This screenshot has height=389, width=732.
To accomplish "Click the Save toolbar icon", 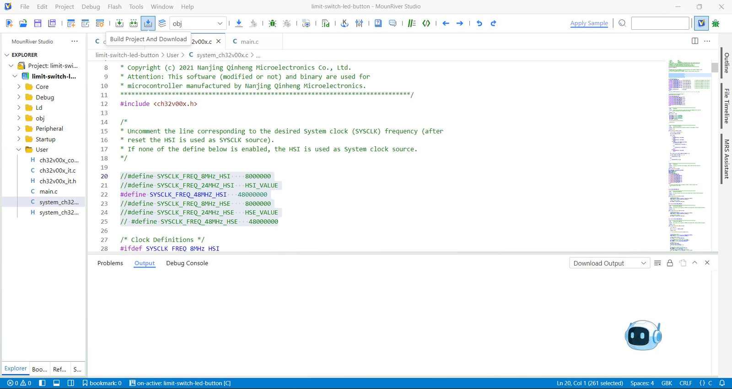I will click(38, 23).
